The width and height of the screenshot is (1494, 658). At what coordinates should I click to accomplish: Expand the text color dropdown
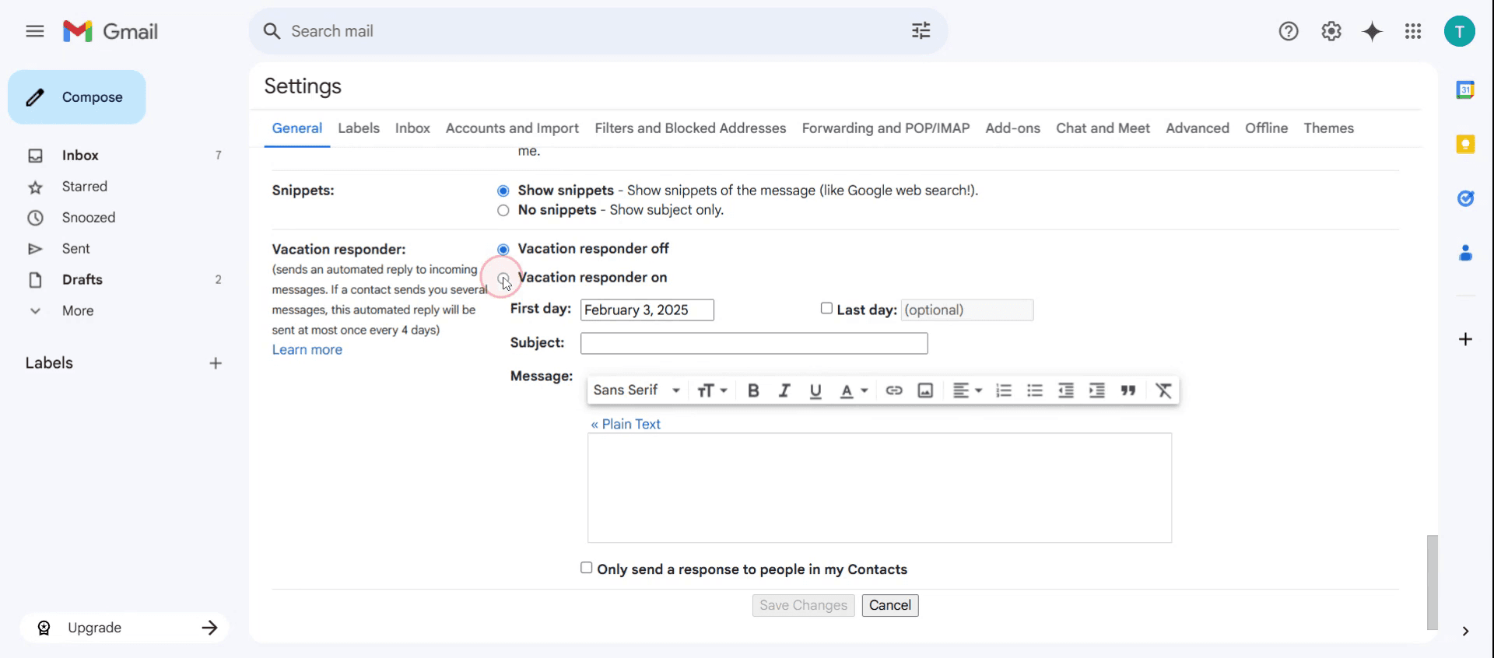pos(854,390)
